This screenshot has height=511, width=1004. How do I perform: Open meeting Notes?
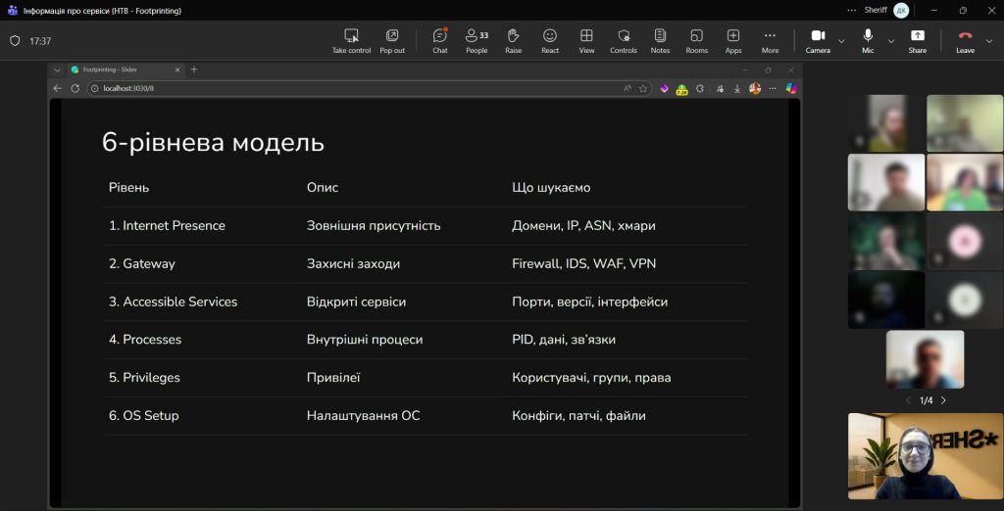[660, 40]
